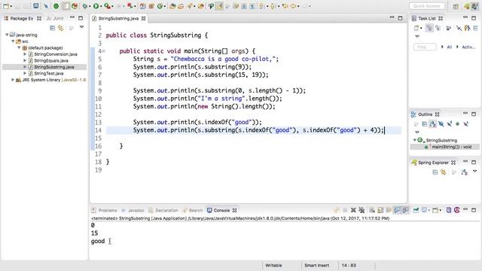This screenshot has height=271, width=482.
Task: Open the Run button dropdown arrow
Action: [101, 6]
